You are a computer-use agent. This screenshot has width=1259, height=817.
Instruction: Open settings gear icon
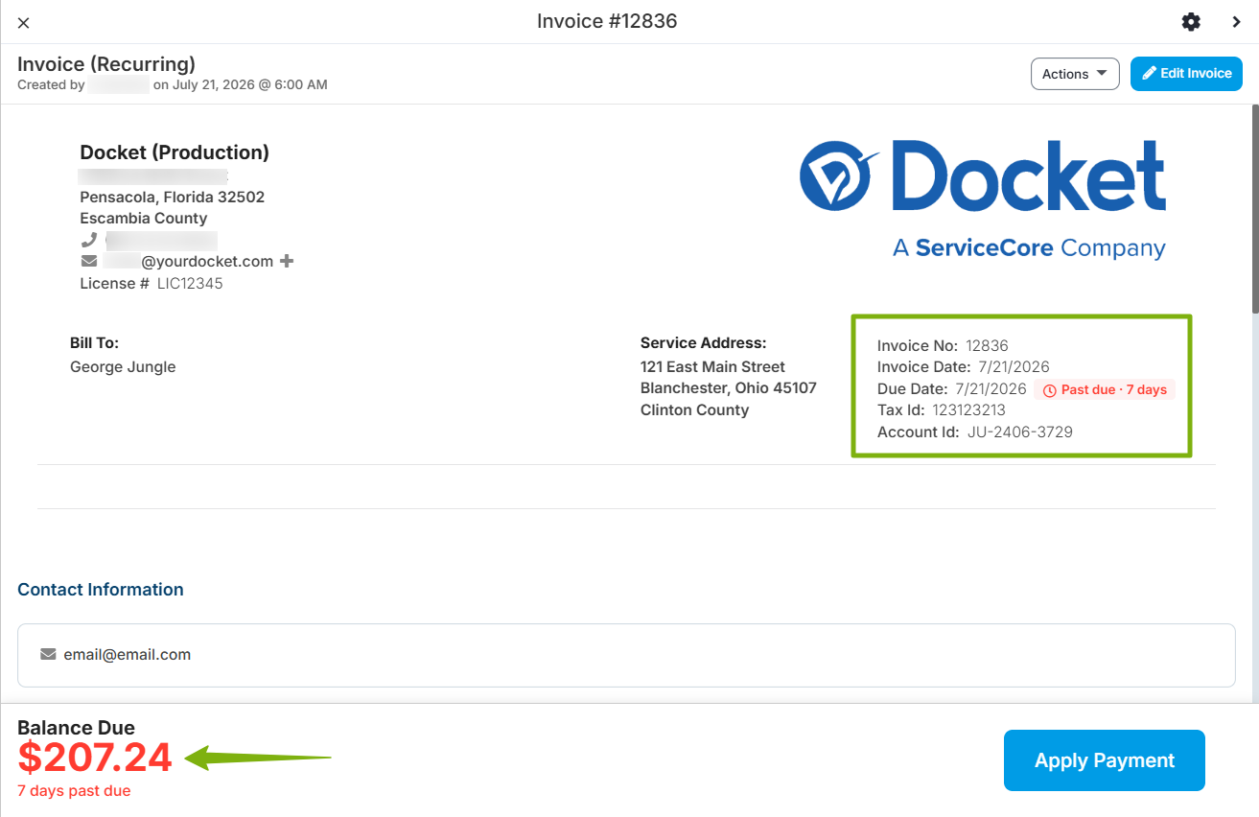1191,22
